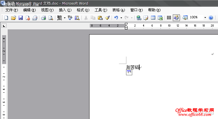Toggle the Document Map icon

[x=185, y=18]
